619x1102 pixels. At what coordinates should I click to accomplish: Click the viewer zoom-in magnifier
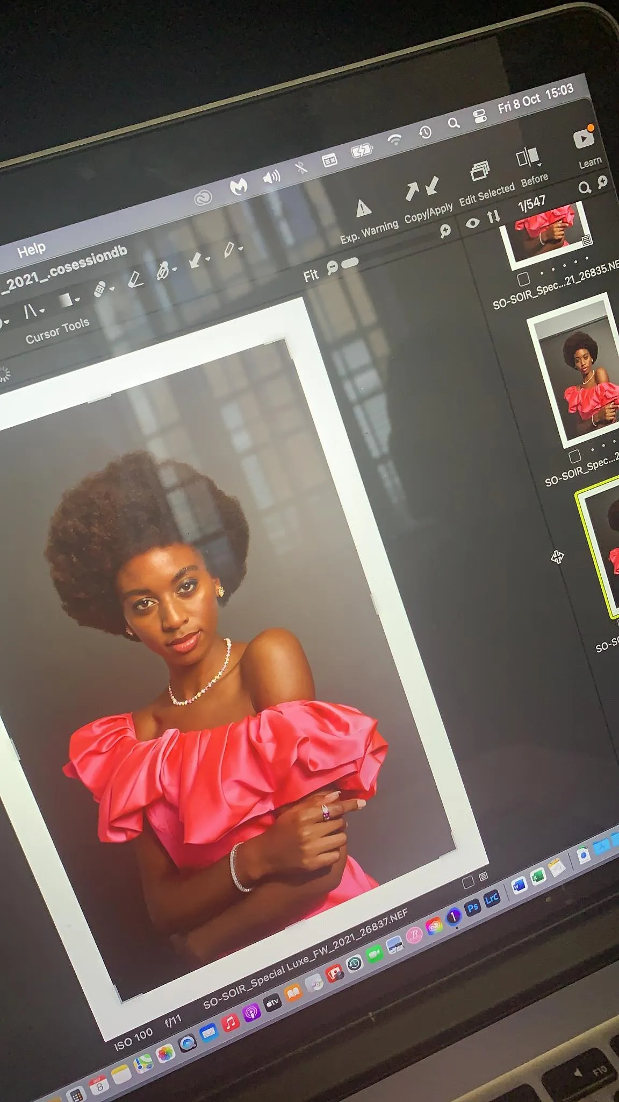point(445,231)
